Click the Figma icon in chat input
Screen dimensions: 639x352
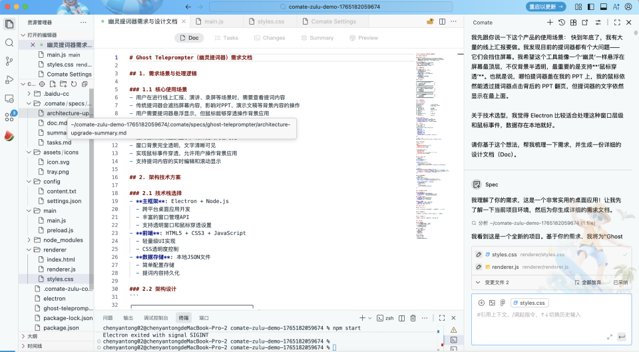(503, 303)
